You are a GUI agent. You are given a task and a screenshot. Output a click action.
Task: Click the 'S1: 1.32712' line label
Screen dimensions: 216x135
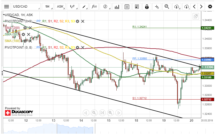pos(140,98)
